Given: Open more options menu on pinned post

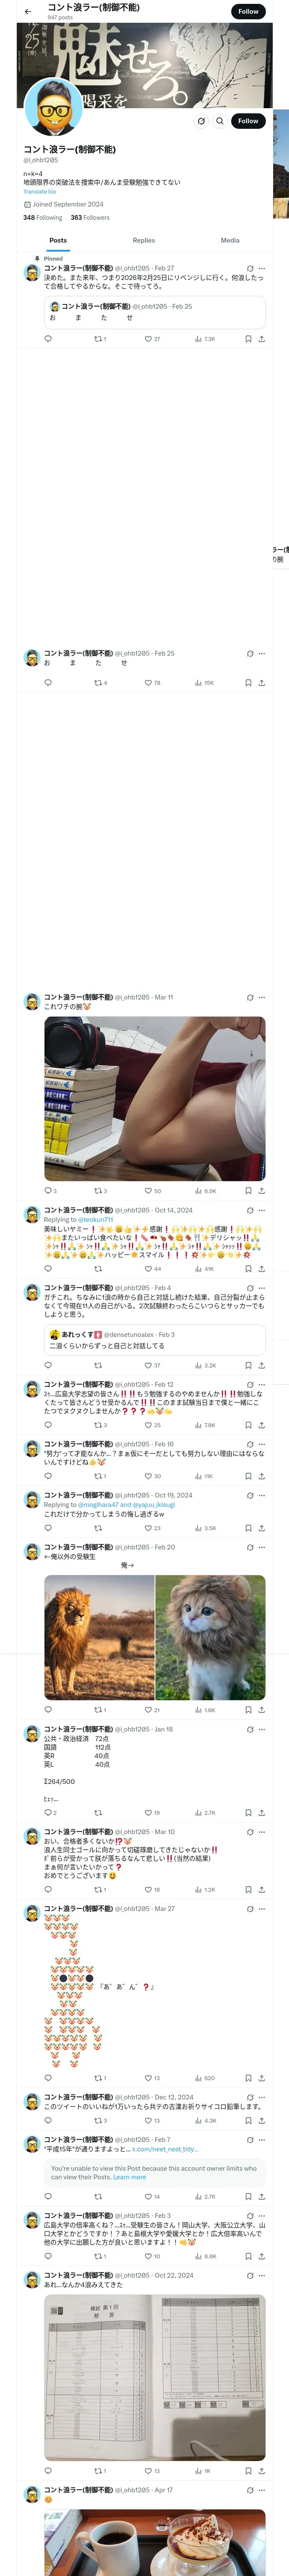Looking at the screenshot, I should (x=262, y=268).
